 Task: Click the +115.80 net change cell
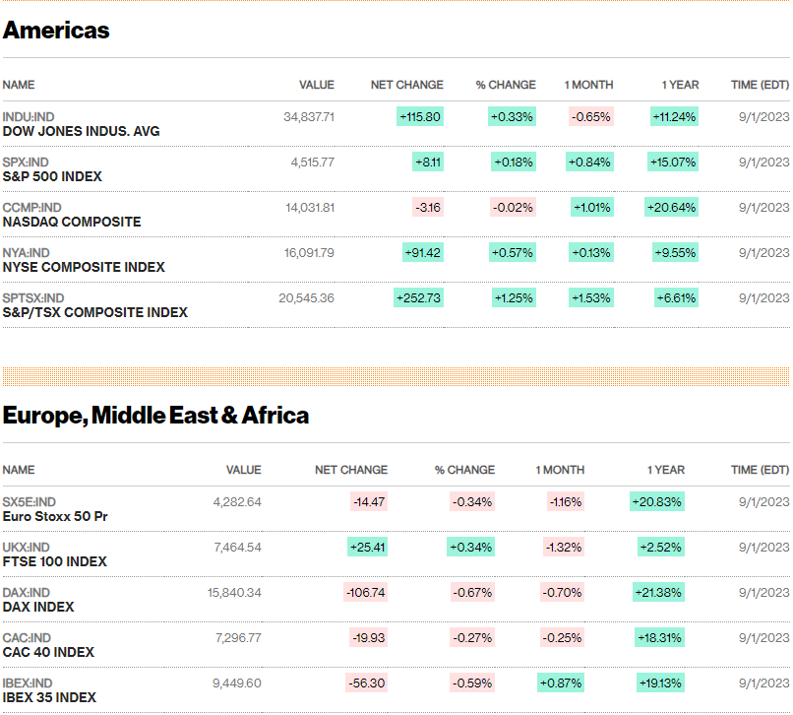click(x=420, y=117)
